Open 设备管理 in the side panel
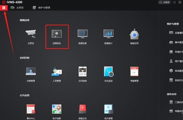This screenshot has width=183, height=120. (x=176, y=33)
